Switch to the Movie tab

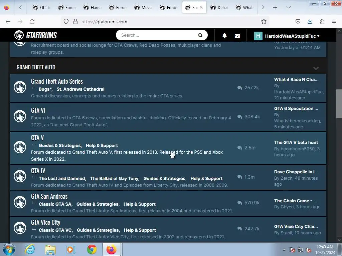tap(143, 8)
